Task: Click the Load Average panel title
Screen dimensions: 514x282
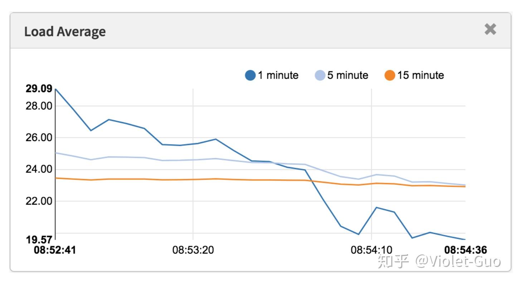Action: (65, 31)
